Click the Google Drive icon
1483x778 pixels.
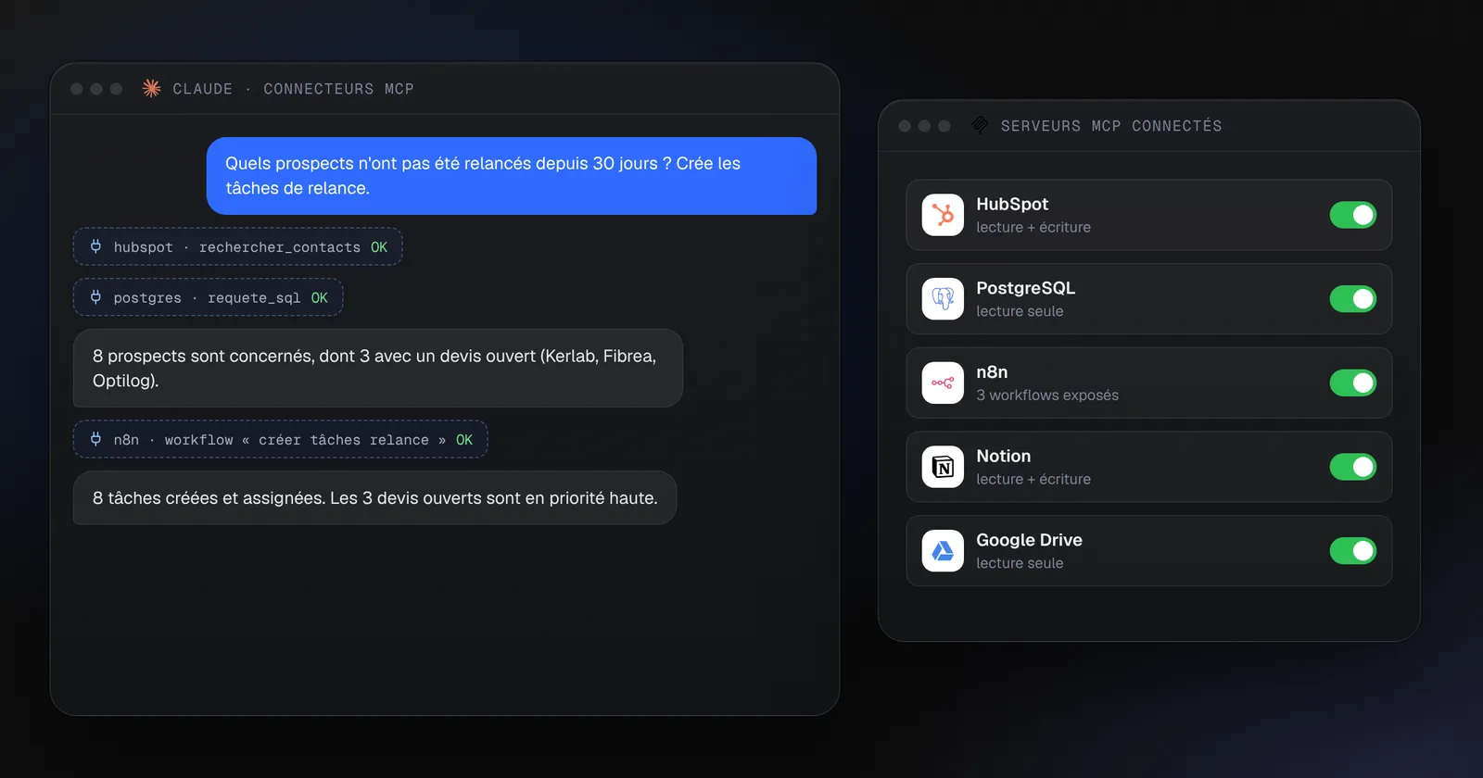(943, 551)
